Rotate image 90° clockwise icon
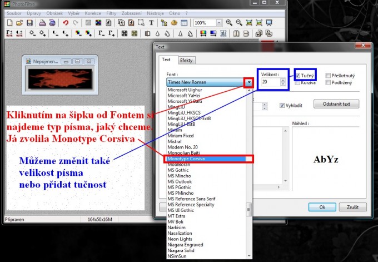Image resolution: width=378 pixels, height=262 pixels. click(269, 33)
